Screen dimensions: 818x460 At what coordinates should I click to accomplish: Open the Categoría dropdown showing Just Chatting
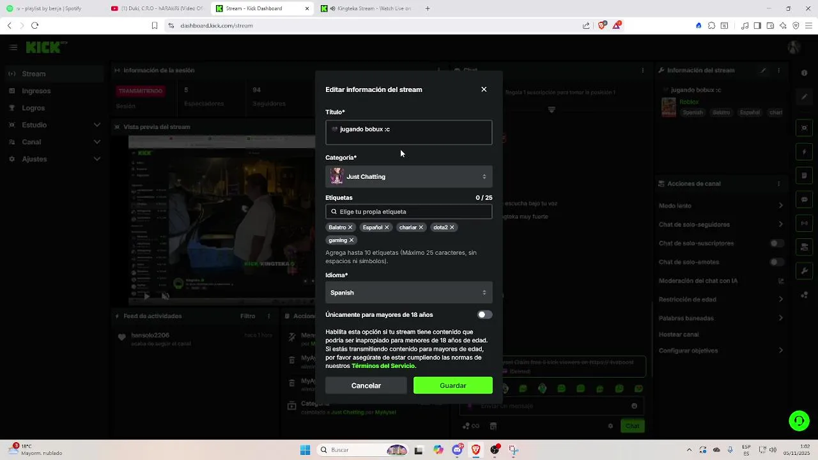click(409, 176)
